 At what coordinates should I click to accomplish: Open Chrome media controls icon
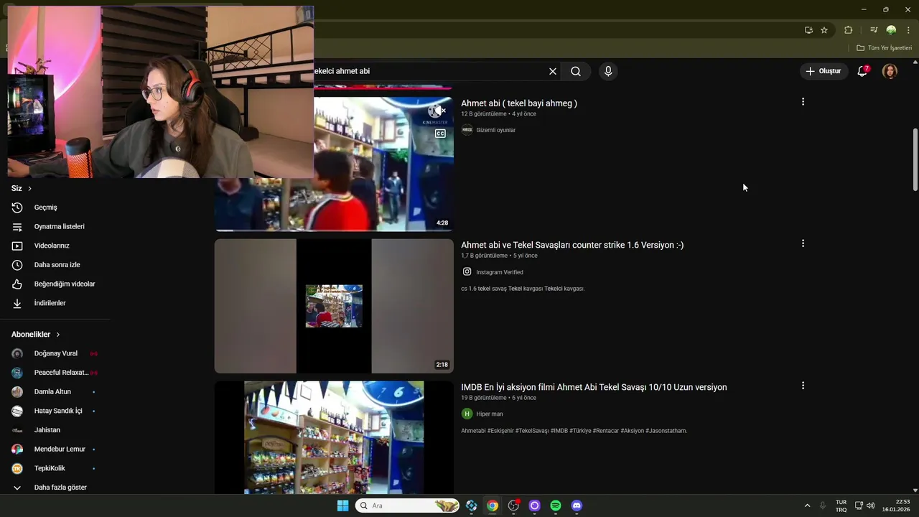coord(874,30)
